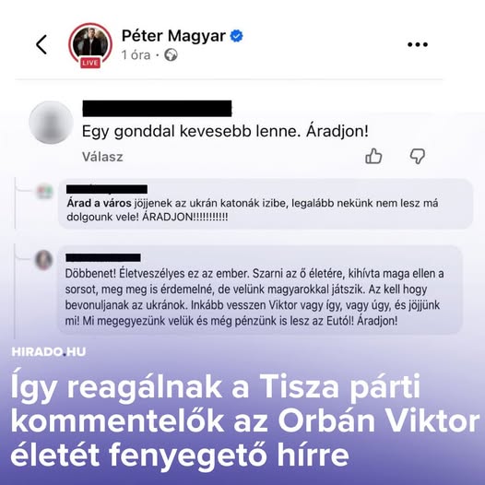Viewport: 485px width, 485px height.
Task: Click the redacted name on the first reply
Action: tap(107, 189)
